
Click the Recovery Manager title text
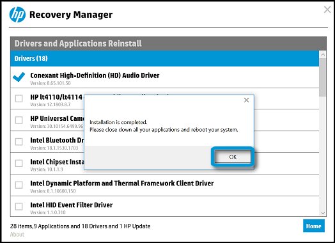coord(71,15)
